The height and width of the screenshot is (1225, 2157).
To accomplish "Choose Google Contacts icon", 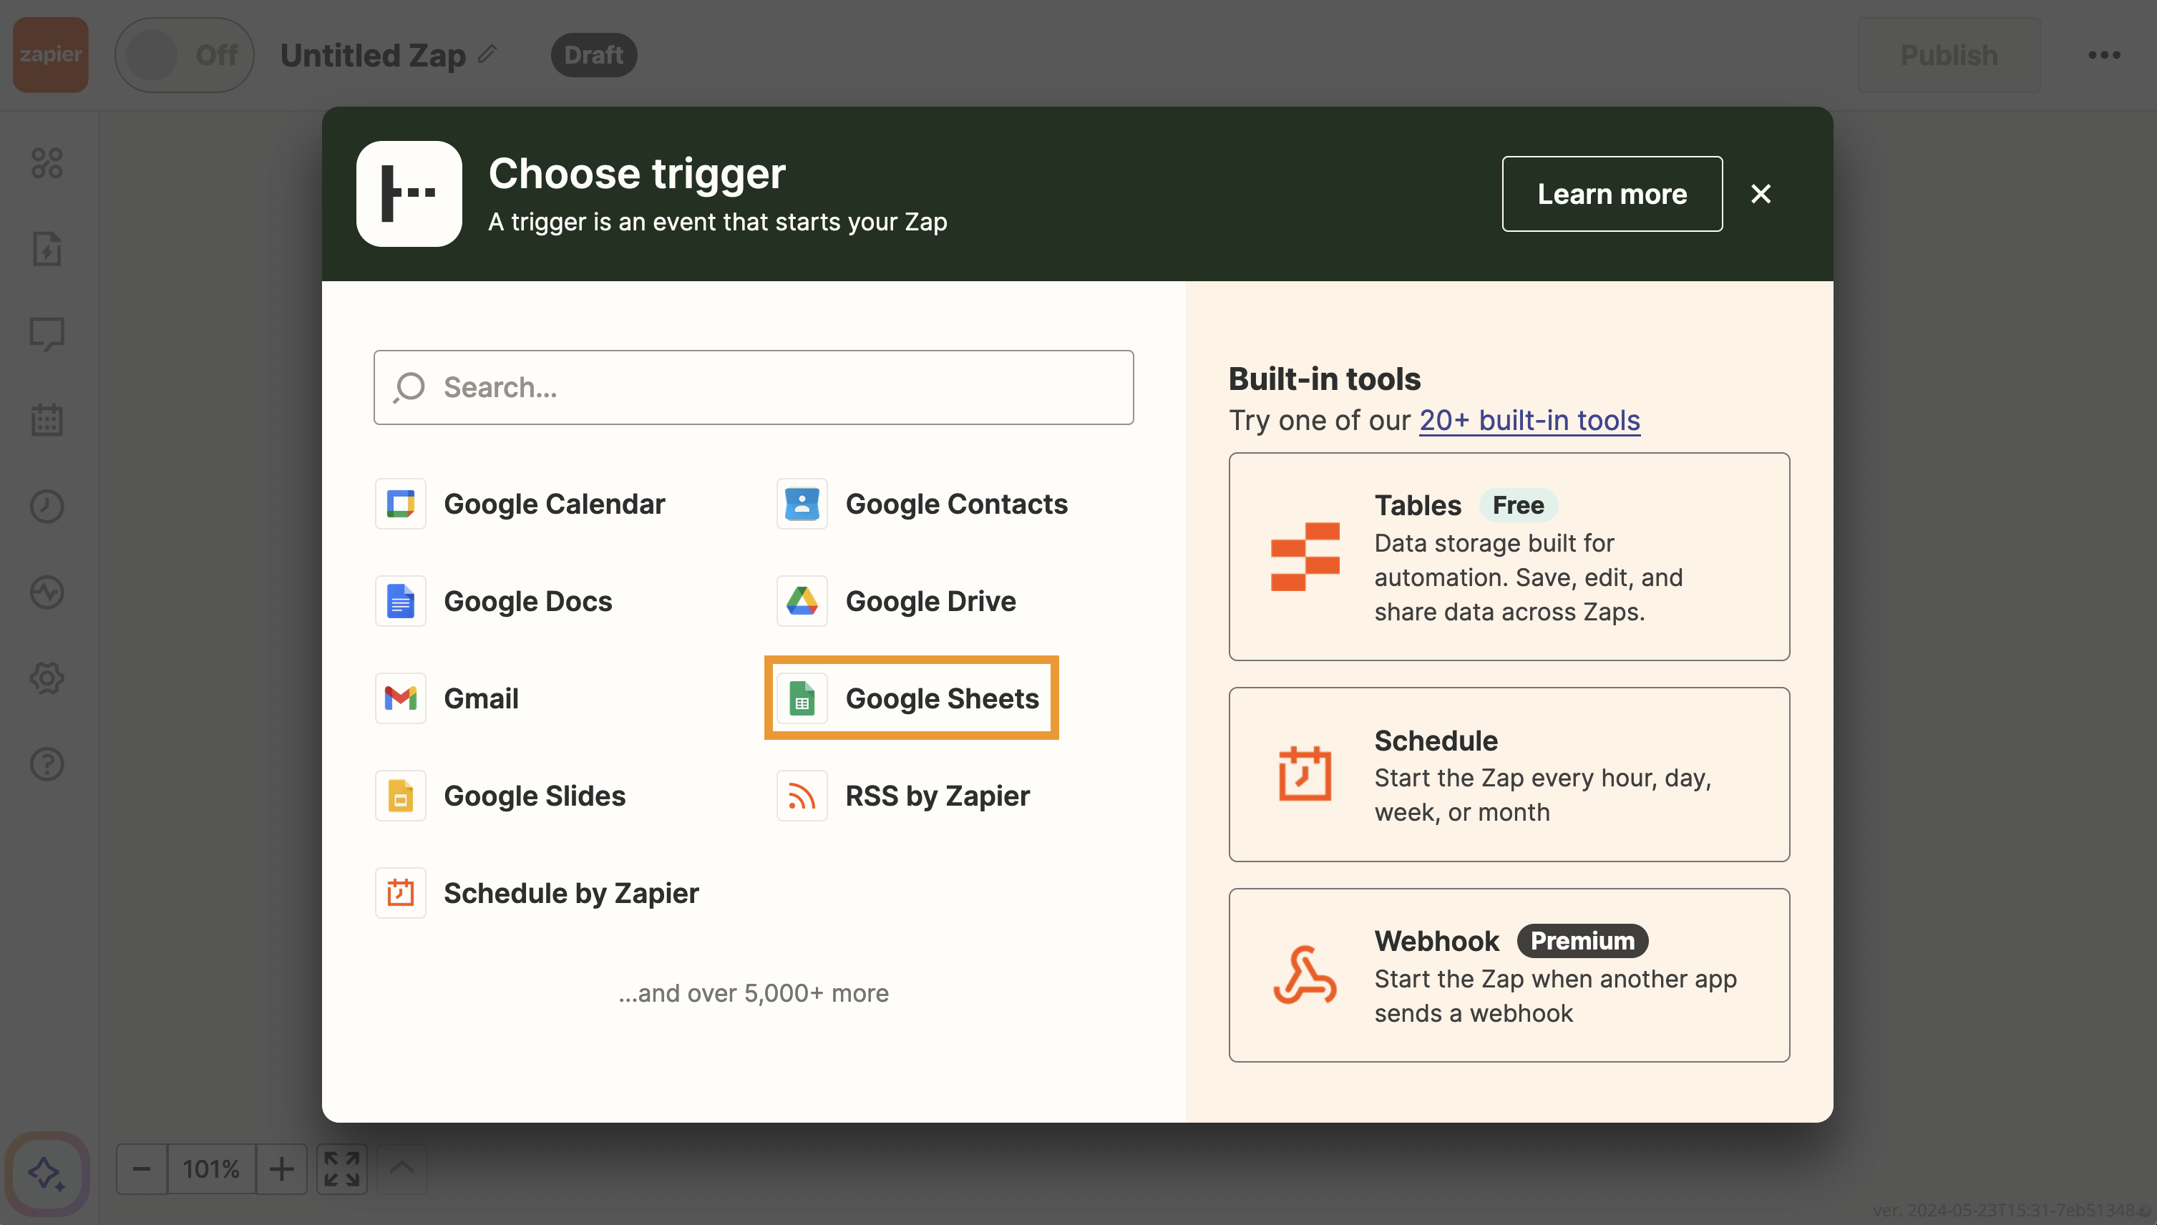I will point(802,504).
